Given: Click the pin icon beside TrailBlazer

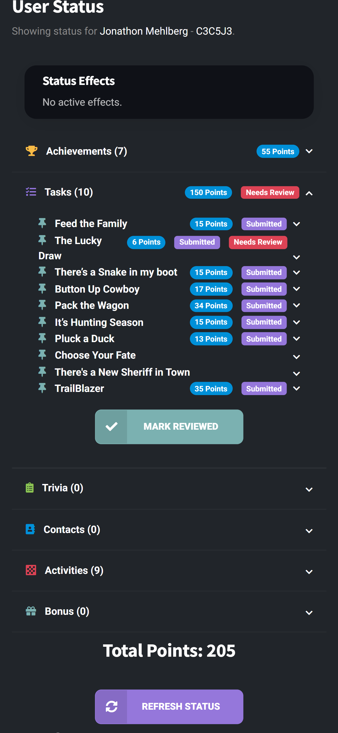Looking at the screenshot, I should (x=43, y=388).
